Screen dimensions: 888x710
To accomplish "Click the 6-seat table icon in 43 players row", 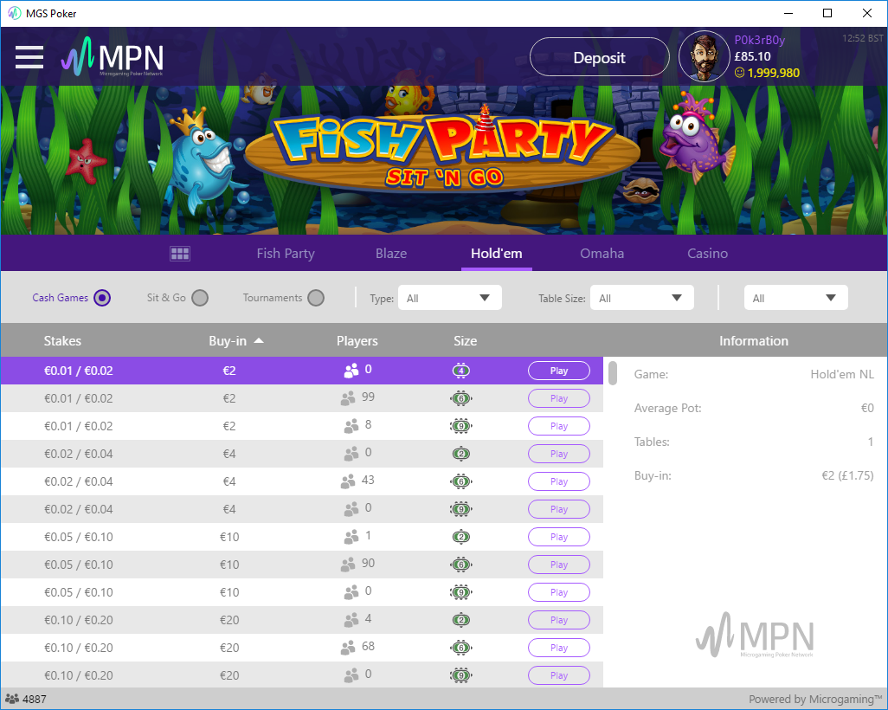I will coord(461,481).
